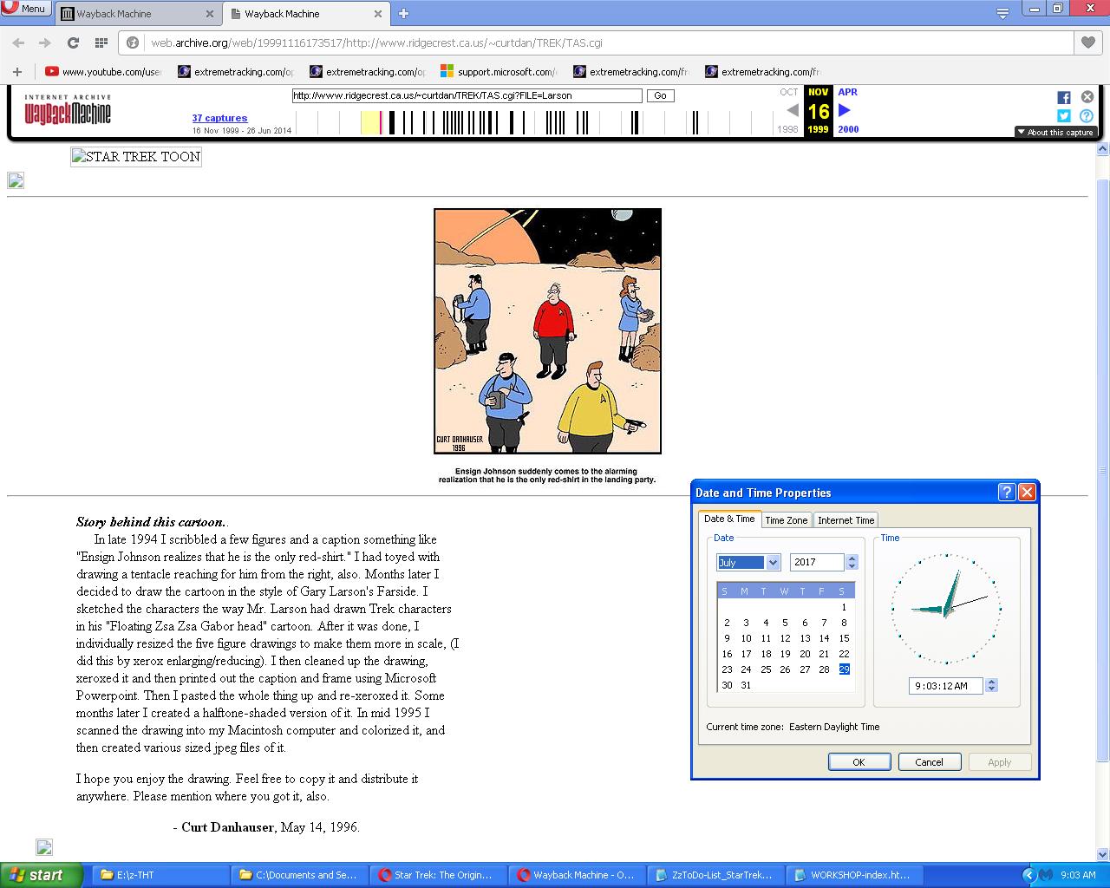Close the first Wayback Machine tab
The image size is (1110, 888).
pos(210,14)
